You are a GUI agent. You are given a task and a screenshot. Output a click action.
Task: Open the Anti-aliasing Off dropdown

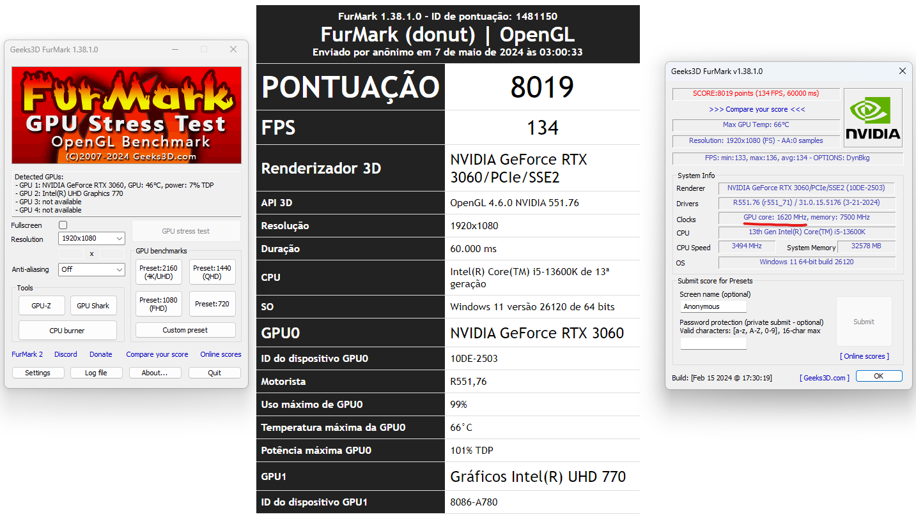tap(91, 269)
